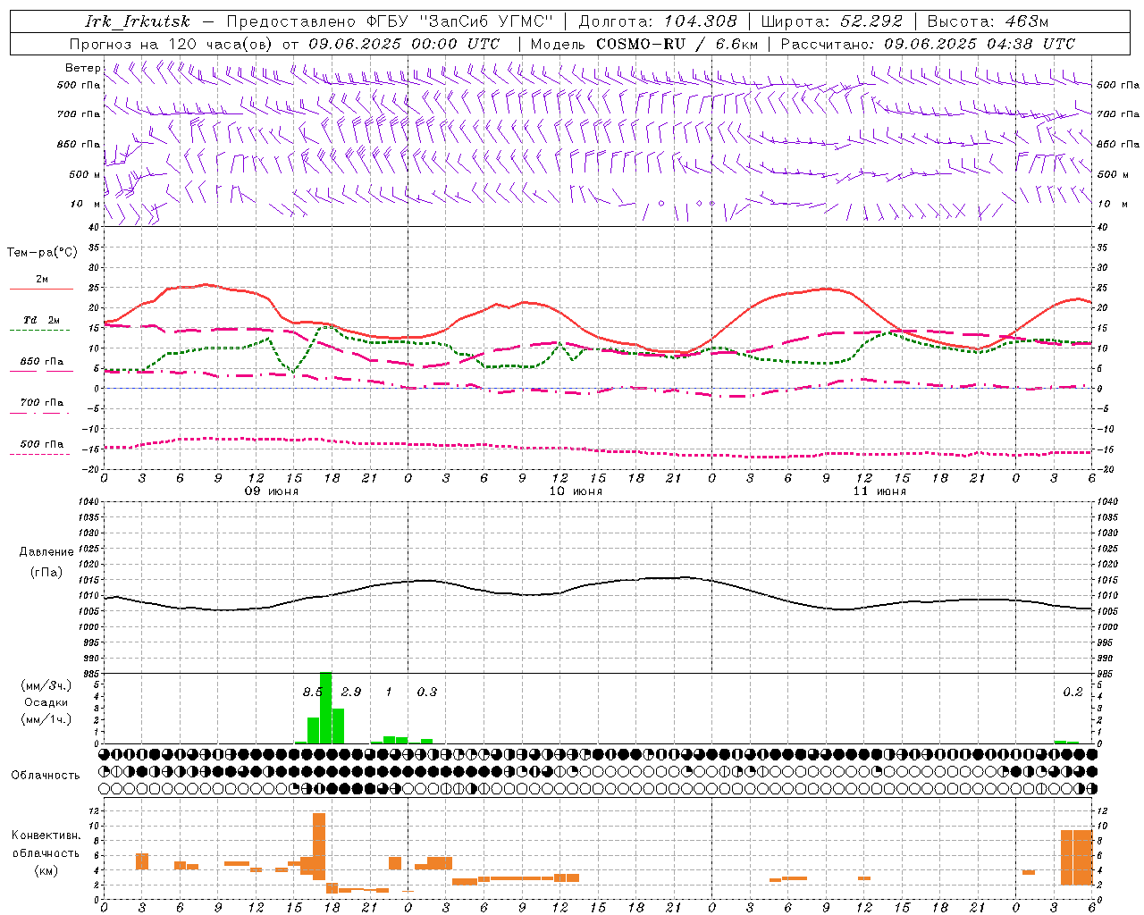Click the 8.5 precipitation total
This screenshot has width=1144, height=915.
tap(312, 692)
